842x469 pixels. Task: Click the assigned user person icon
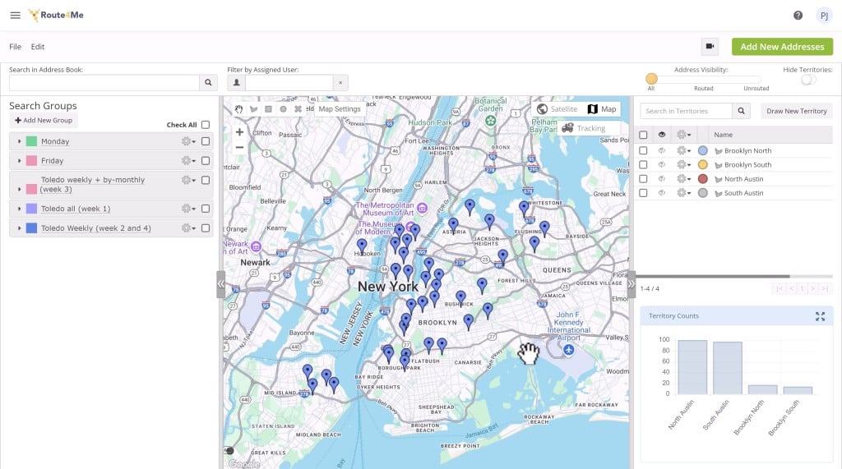click(x=236, y=83)
